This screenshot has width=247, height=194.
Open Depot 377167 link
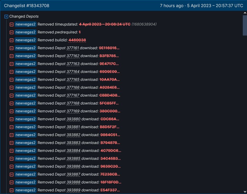tap(73, 95)
